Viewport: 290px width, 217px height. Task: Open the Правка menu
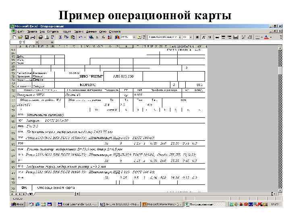tap(32, 32)
